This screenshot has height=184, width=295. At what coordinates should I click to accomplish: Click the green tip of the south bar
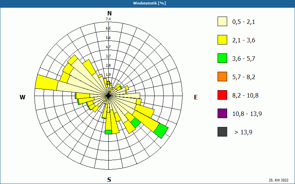point(108,132)
